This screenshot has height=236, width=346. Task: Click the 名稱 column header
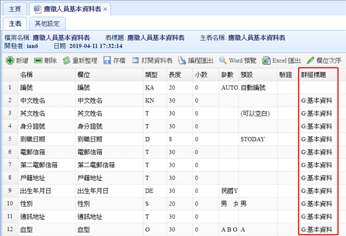click(x=47, y=74)
